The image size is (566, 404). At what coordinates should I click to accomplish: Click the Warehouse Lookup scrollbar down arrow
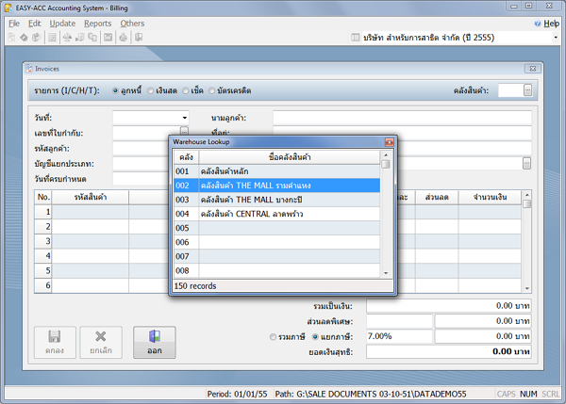[385, 272]
